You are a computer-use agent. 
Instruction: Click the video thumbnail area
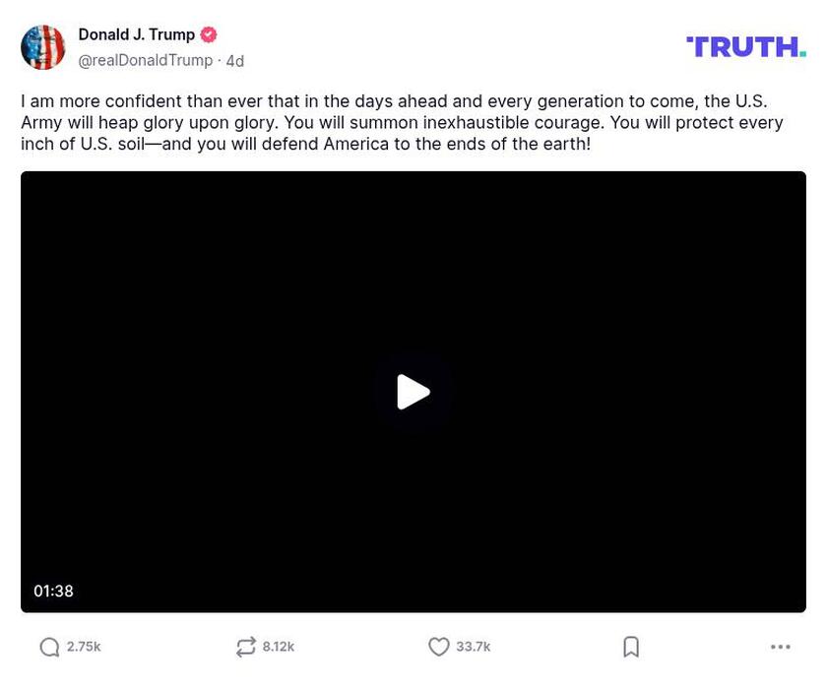click(415, 391)
